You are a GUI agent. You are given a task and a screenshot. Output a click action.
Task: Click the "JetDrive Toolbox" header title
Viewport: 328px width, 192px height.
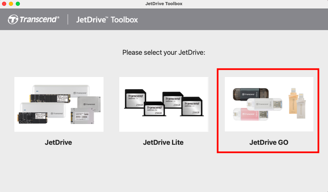click(107, 20)
